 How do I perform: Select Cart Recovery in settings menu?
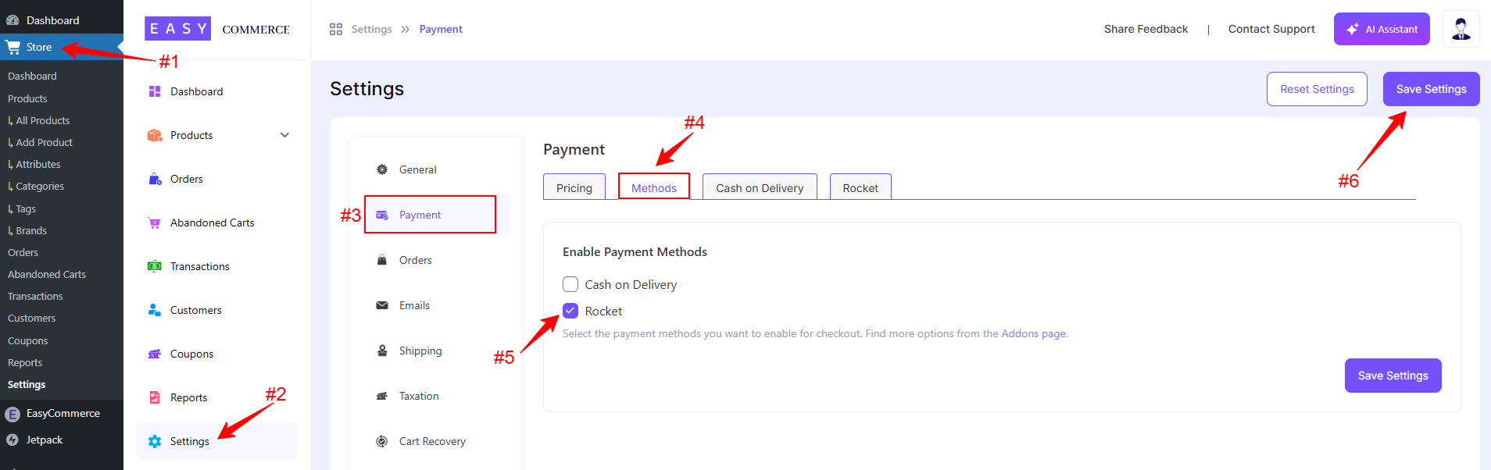[432, 441]
